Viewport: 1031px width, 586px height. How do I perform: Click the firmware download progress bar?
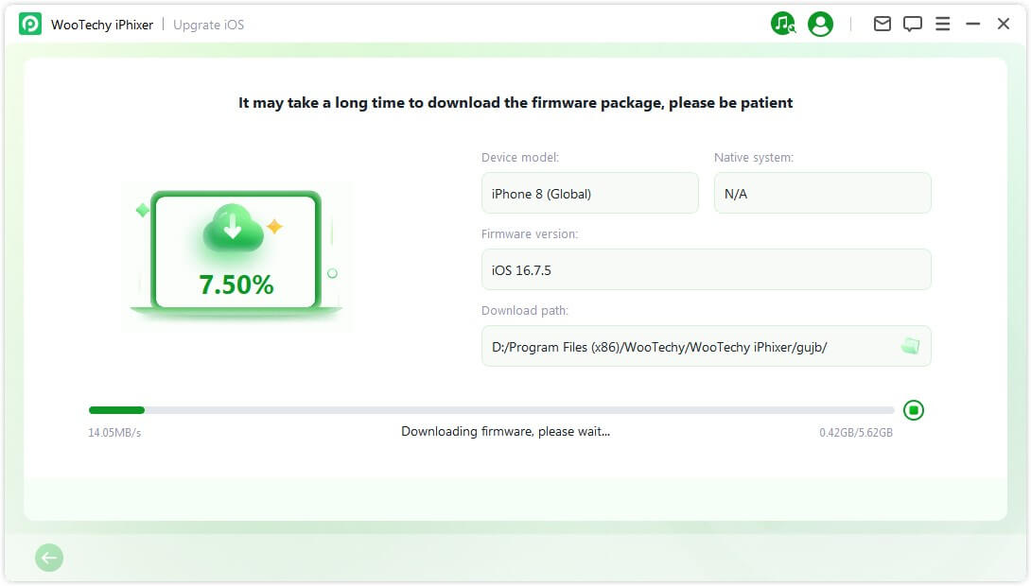coord(491,410)
